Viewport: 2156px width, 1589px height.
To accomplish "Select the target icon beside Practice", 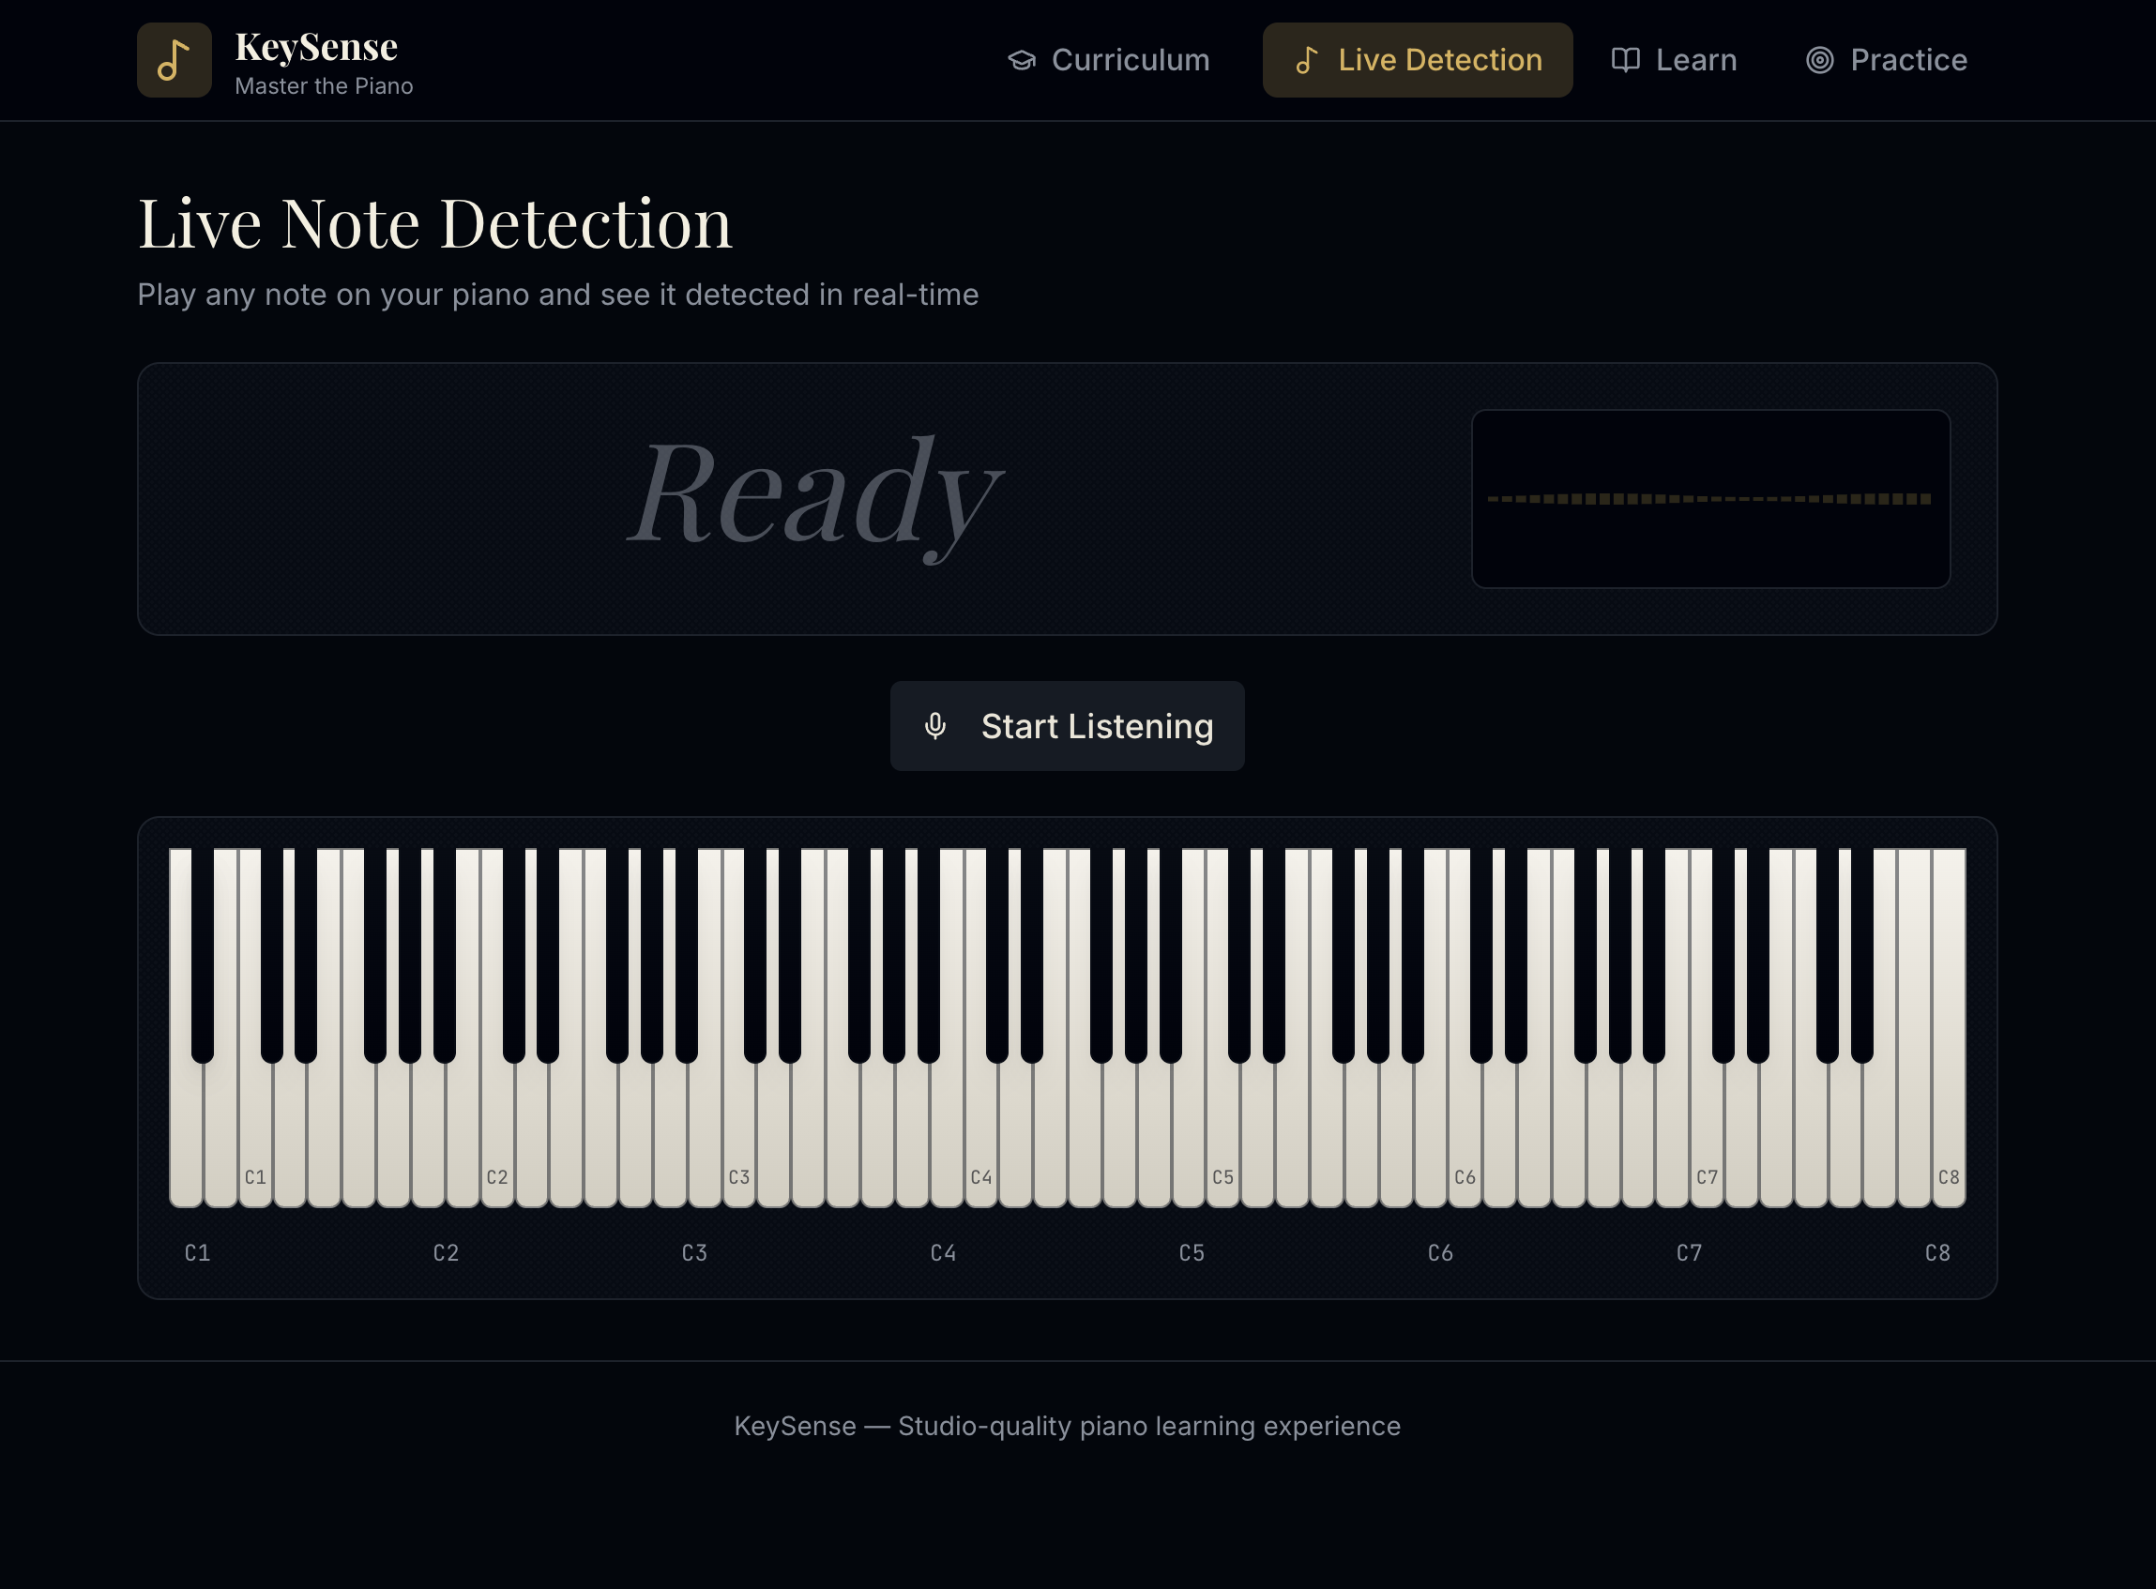I will tap(1821, 60).
